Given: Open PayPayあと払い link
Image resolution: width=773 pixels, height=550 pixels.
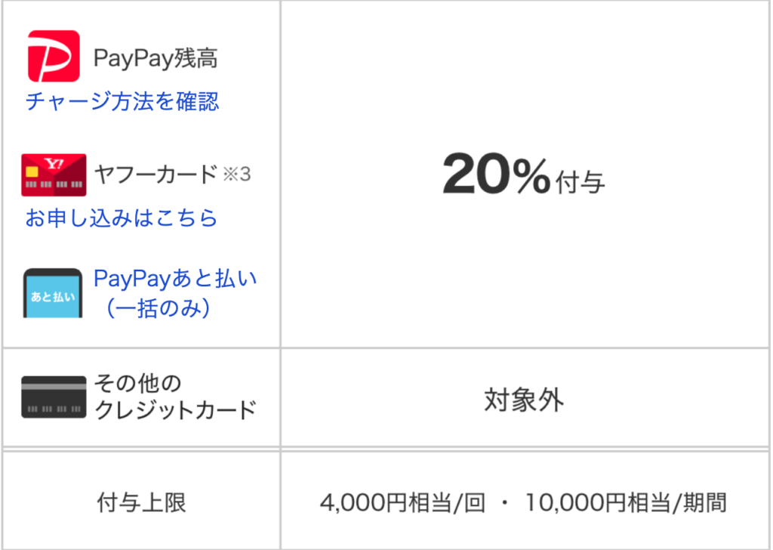Looking at the screenshot, I should coord(175,278).
